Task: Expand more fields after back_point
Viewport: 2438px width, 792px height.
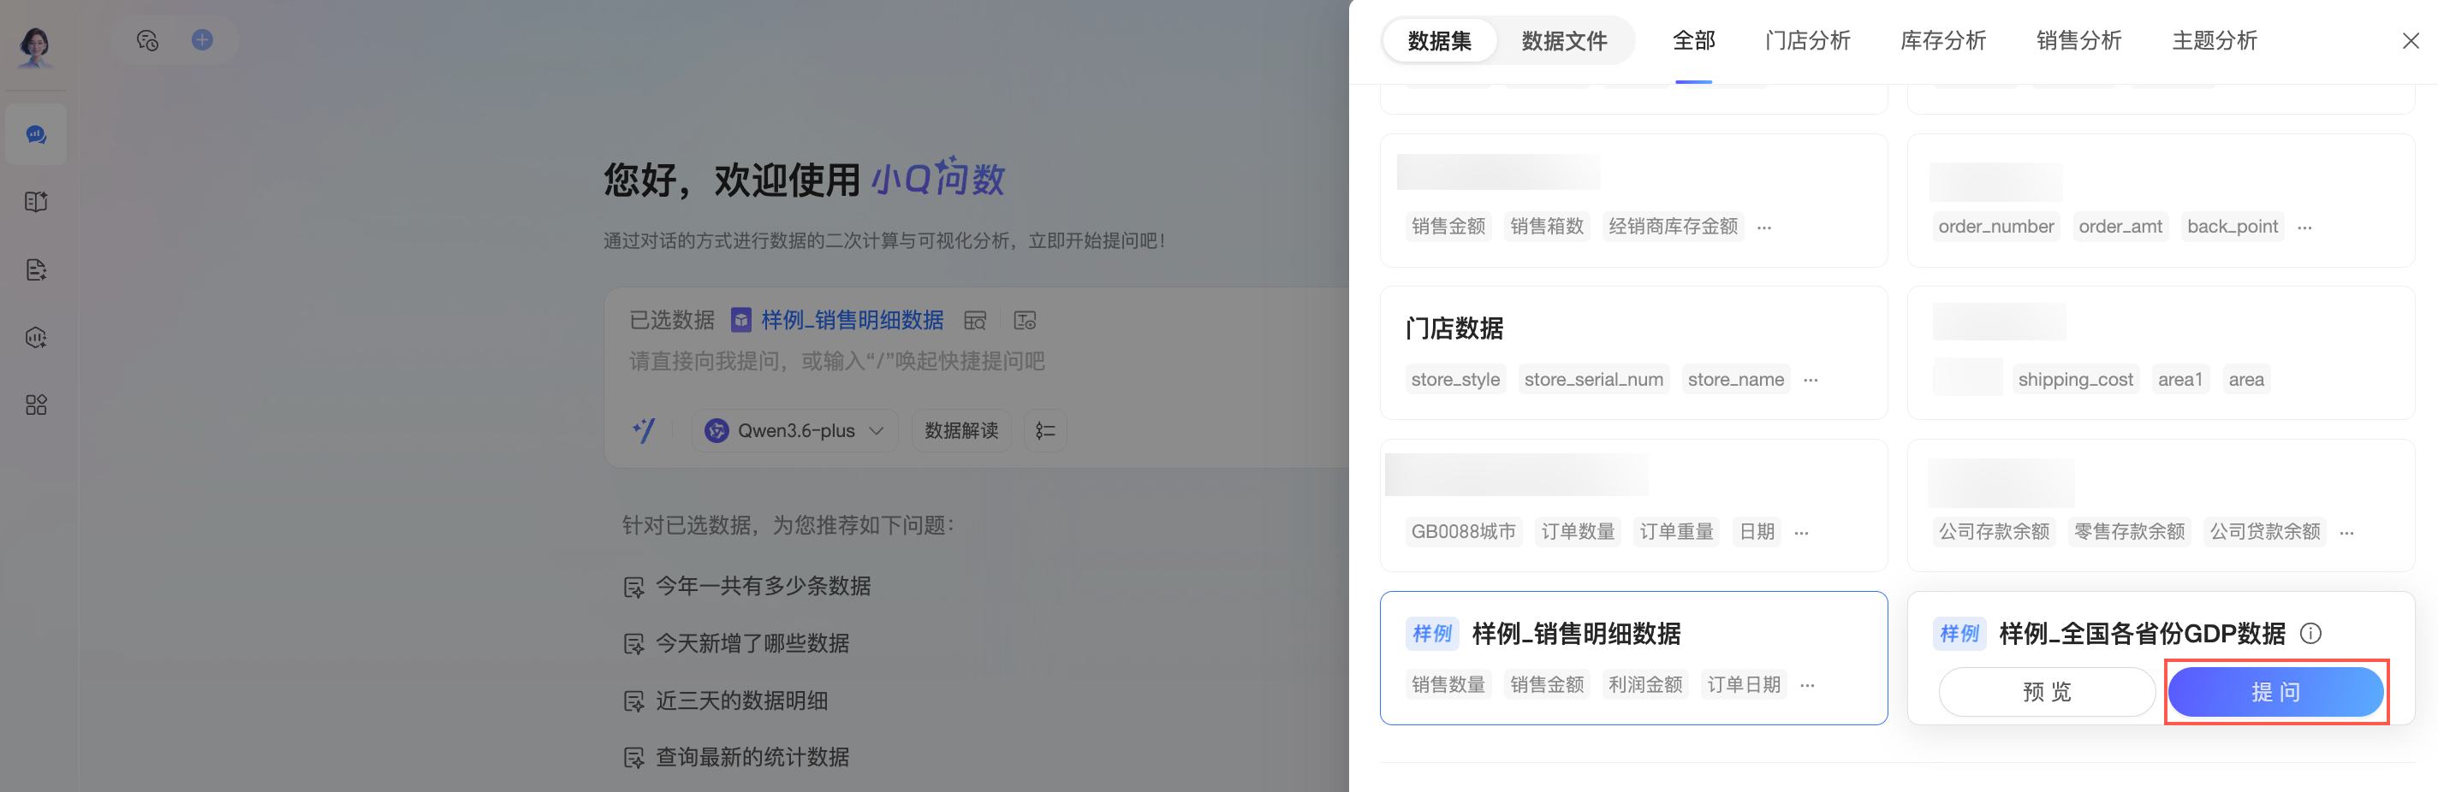Action: pyautogui.click(x=2304, y=227)
